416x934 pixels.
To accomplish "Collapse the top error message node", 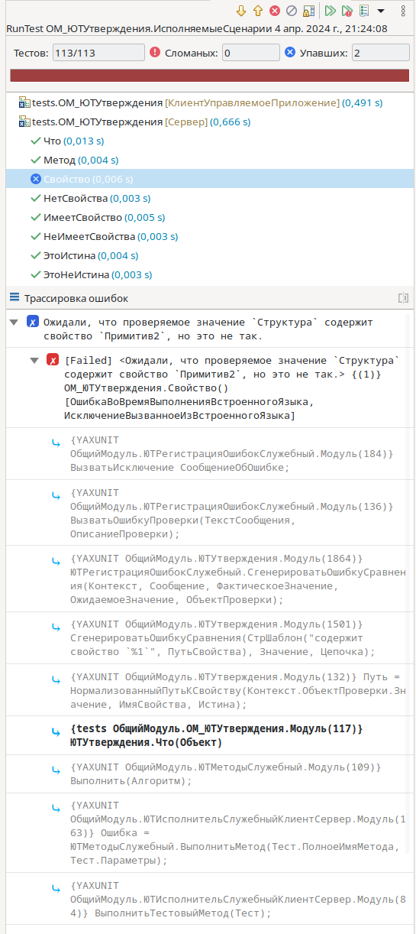I will tap(14, 322).
